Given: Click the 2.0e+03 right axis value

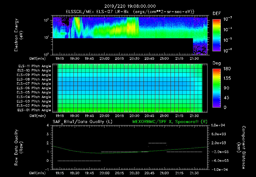Looking at the screenshot, I should click(219, 143).
